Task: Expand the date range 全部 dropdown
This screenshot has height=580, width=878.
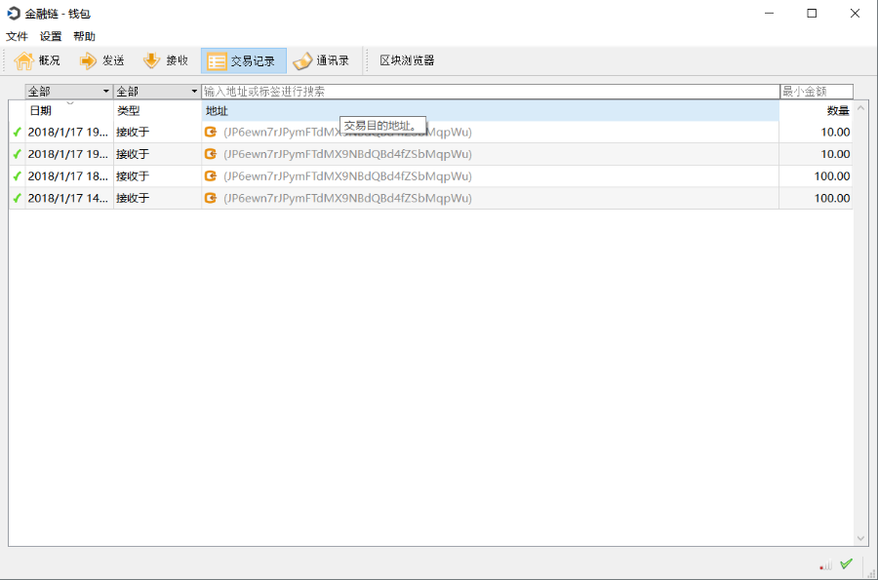Action: click(69, 92)
